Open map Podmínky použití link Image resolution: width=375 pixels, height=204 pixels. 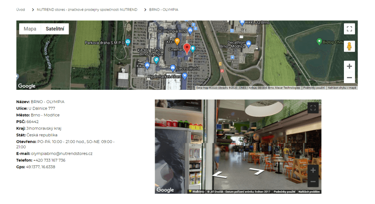click(x=314, y=88)
